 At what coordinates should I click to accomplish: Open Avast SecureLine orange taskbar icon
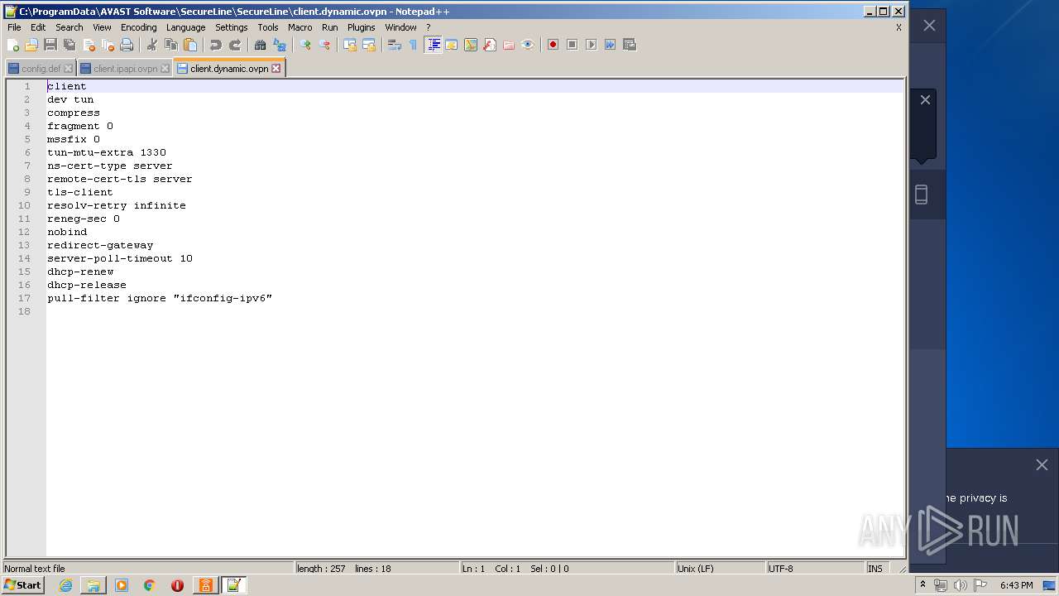pyautogui.click(x=205, y=585)
